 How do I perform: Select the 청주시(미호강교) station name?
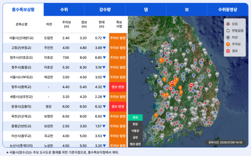21,58
